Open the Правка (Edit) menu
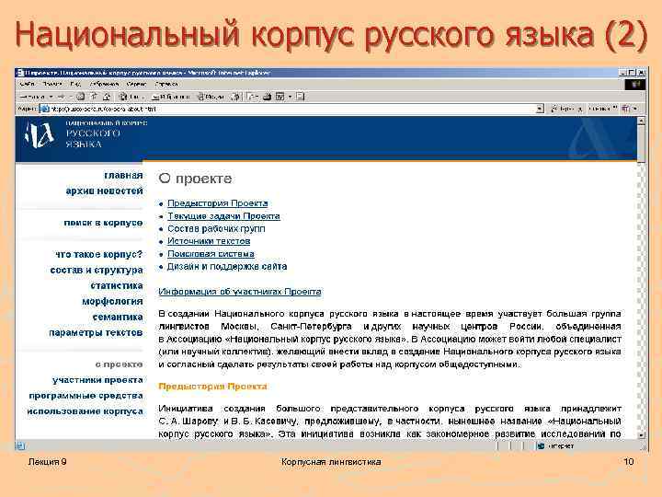 tap(52, 84)
